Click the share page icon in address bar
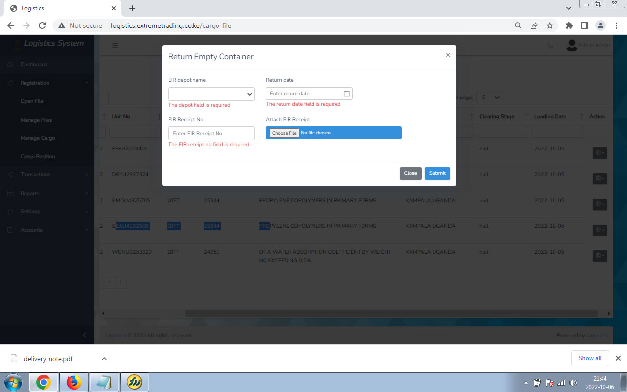The height and width of the screenshot is (392, 627). (x=534, y=25)
